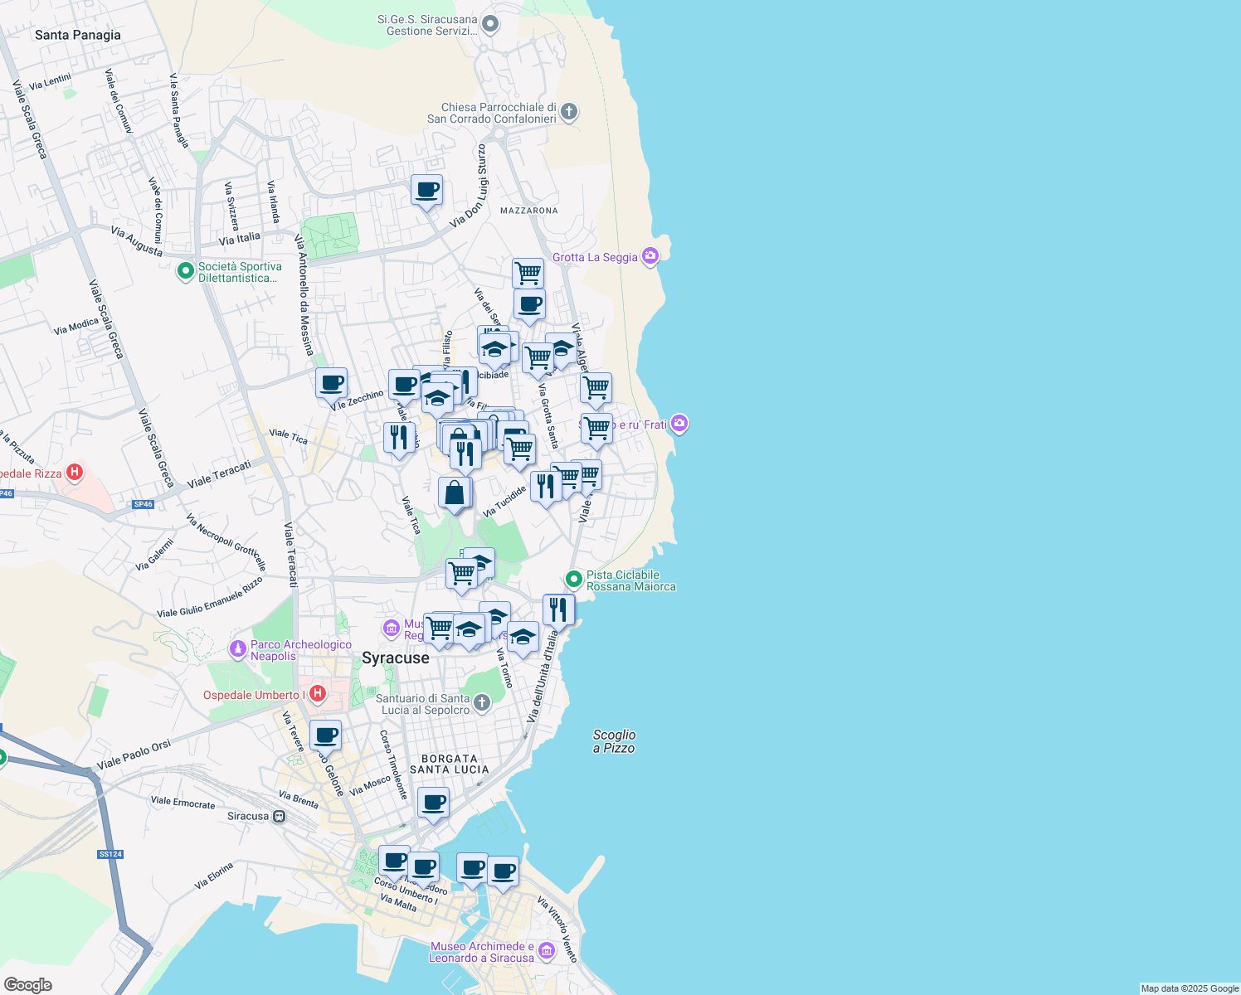Screen dimensions: 1241x995
Task: Select the Pista Ciclabile Rossana Maiorca green pin
Action: (x=573, y=579)
